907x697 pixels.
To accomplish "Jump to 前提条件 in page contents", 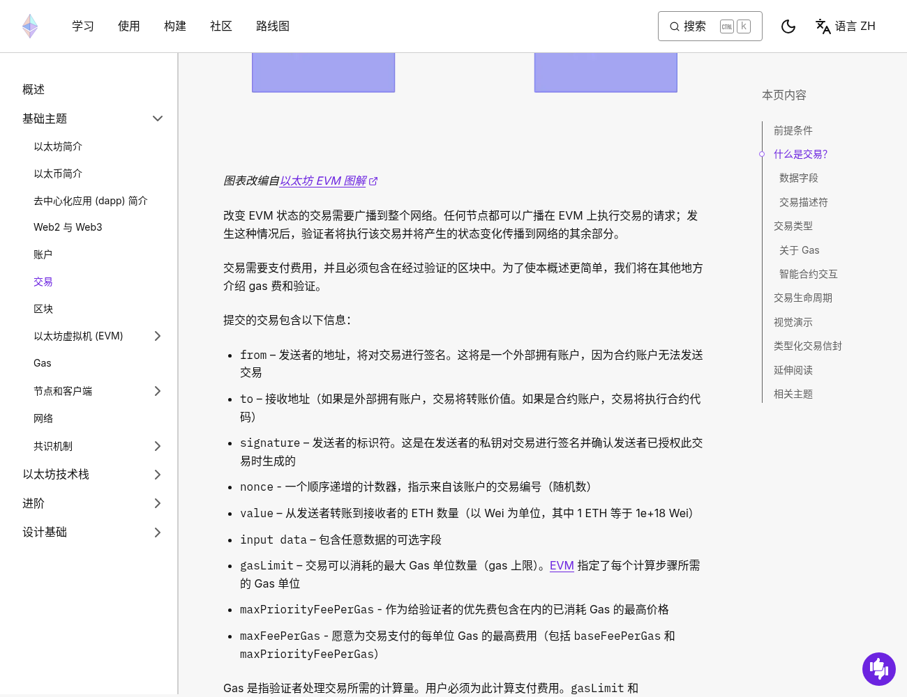I will point(793,130).
